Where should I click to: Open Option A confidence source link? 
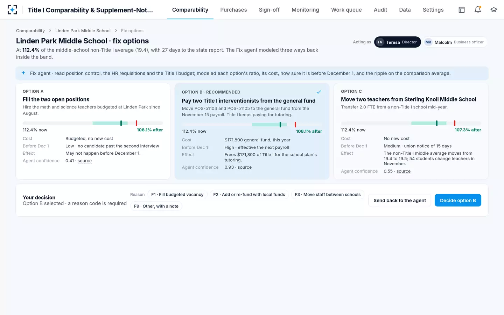pos(85,161)
